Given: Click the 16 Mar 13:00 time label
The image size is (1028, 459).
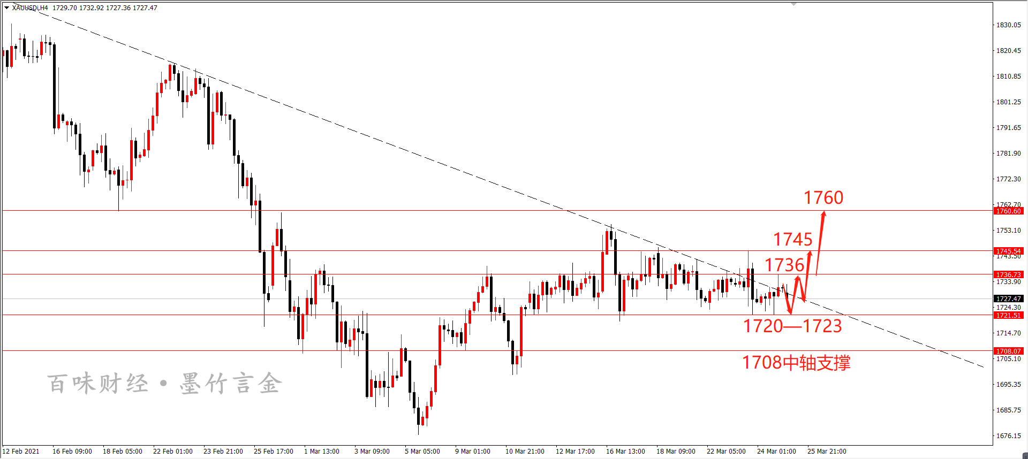Looking at the screenshot, I should click(x=626, y=452).
